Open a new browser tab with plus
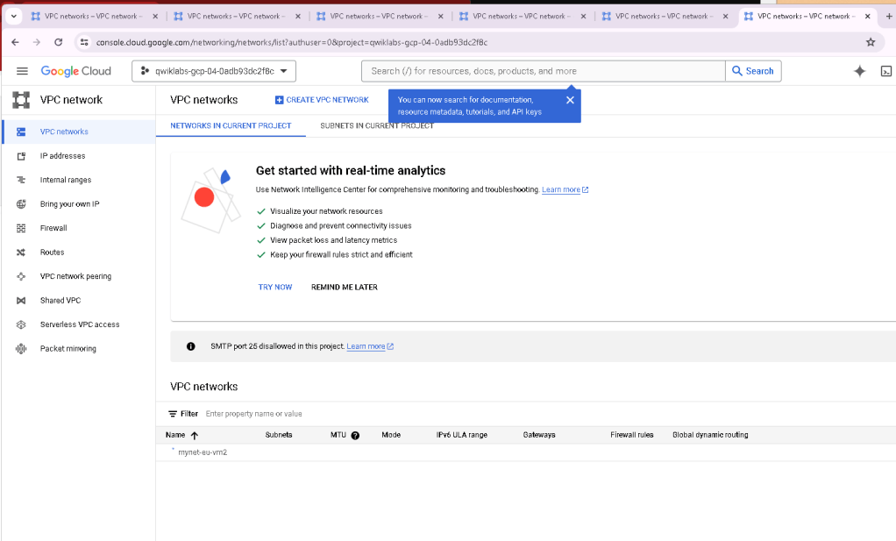 889,17
